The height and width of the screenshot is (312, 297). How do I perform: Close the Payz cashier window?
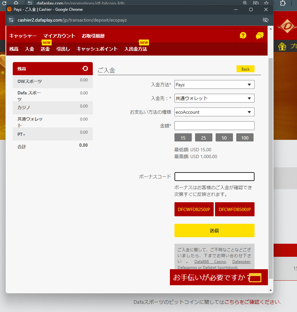click(x=266, y=9)
